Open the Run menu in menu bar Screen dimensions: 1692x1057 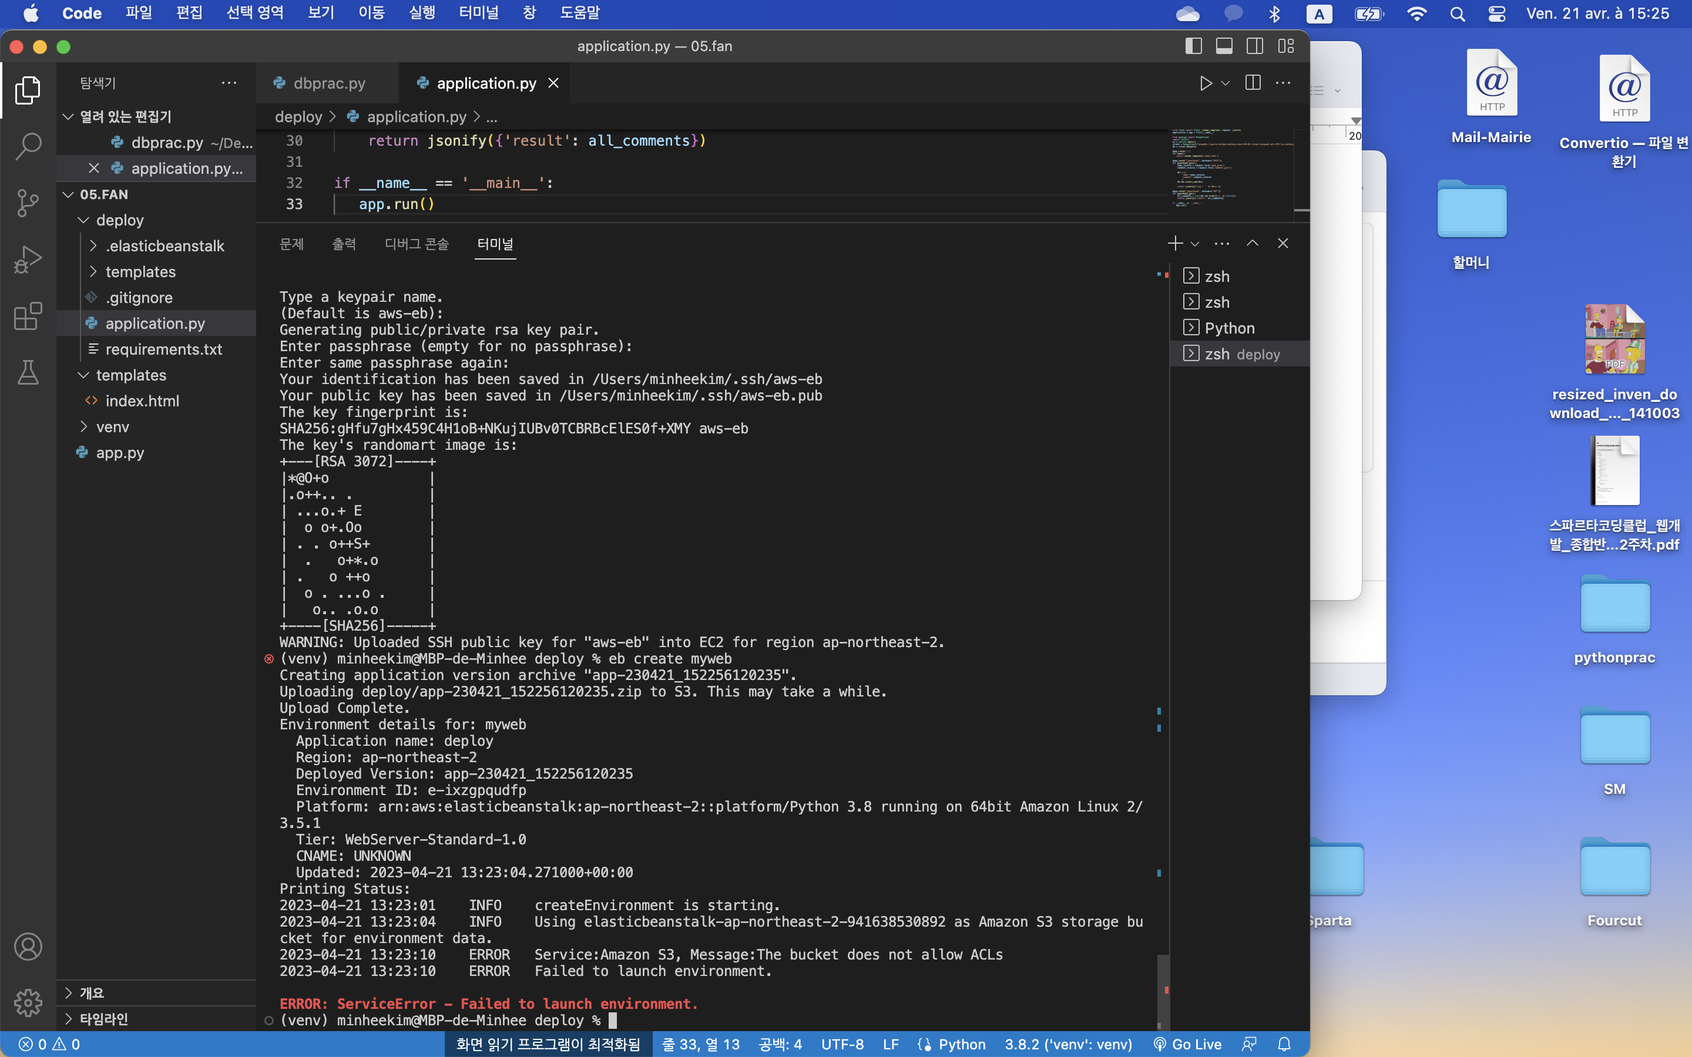coord(422,14)
